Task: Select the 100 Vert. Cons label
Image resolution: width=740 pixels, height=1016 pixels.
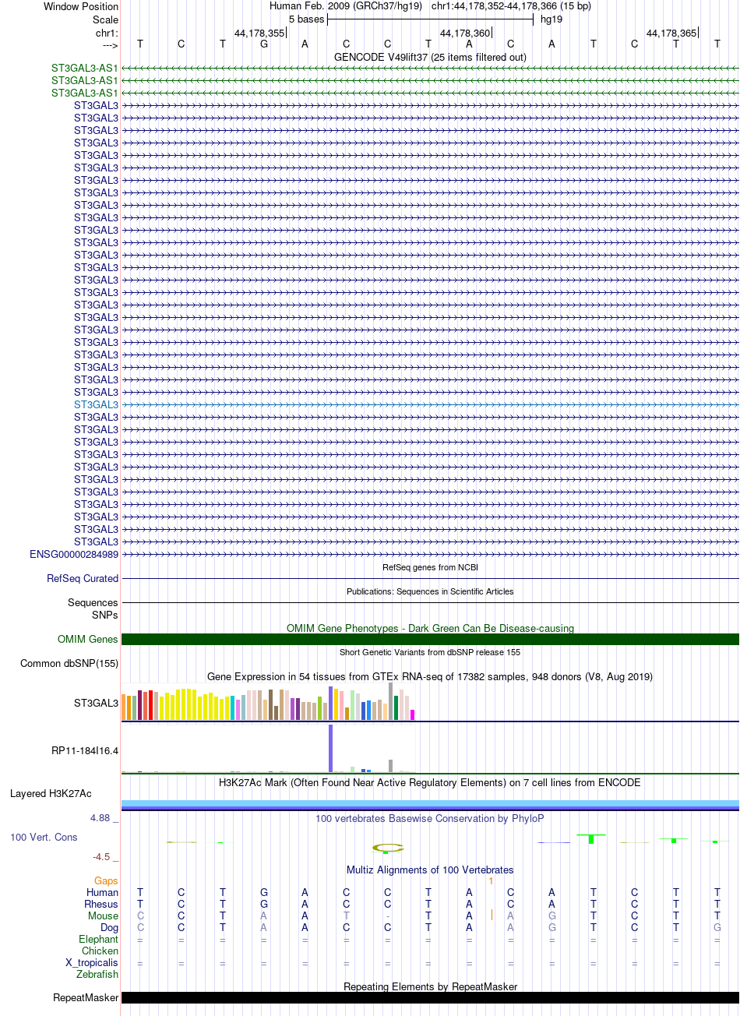Action: (44, 837)
